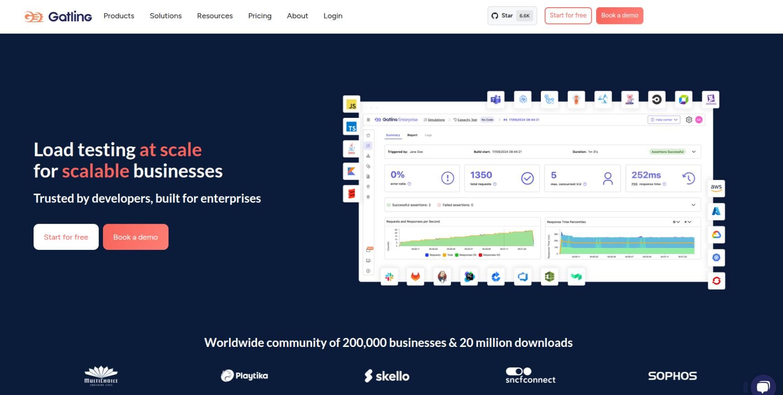This screenshot has height=395, width=783.
Task: Click the hero Book a demo button
Action: click(136, 237)
